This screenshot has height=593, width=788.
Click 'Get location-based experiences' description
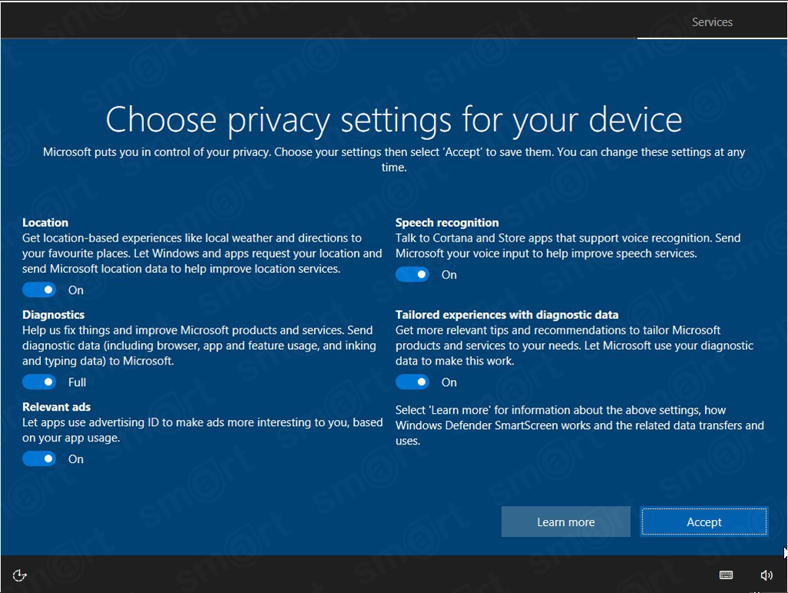pos(202,253)
